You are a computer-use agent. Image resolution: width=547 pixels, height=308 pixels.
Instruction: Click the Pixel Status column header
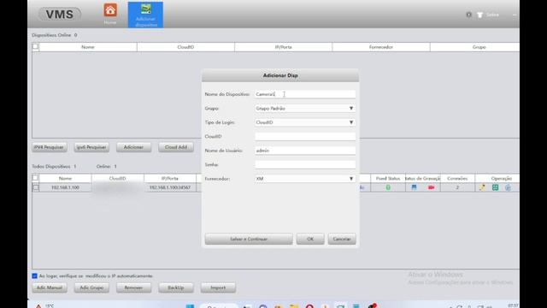(388, 179)
